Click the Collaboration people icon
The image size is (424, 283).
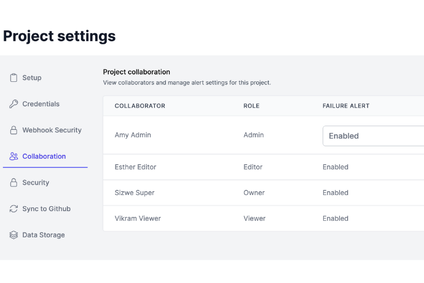tap(14, 156)
